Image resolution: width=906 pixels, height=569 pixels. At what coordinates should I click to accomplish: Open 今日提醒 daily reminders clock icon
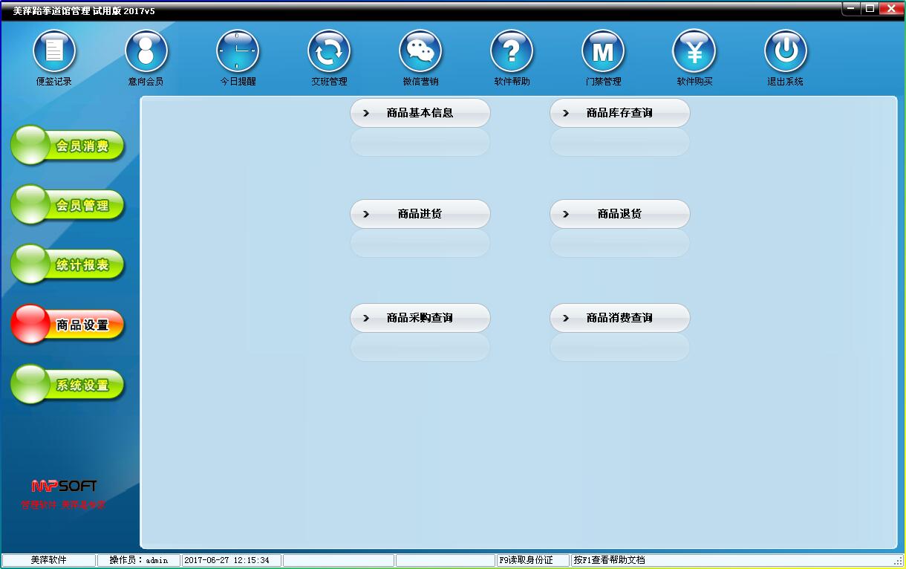(x=238, y=51)
